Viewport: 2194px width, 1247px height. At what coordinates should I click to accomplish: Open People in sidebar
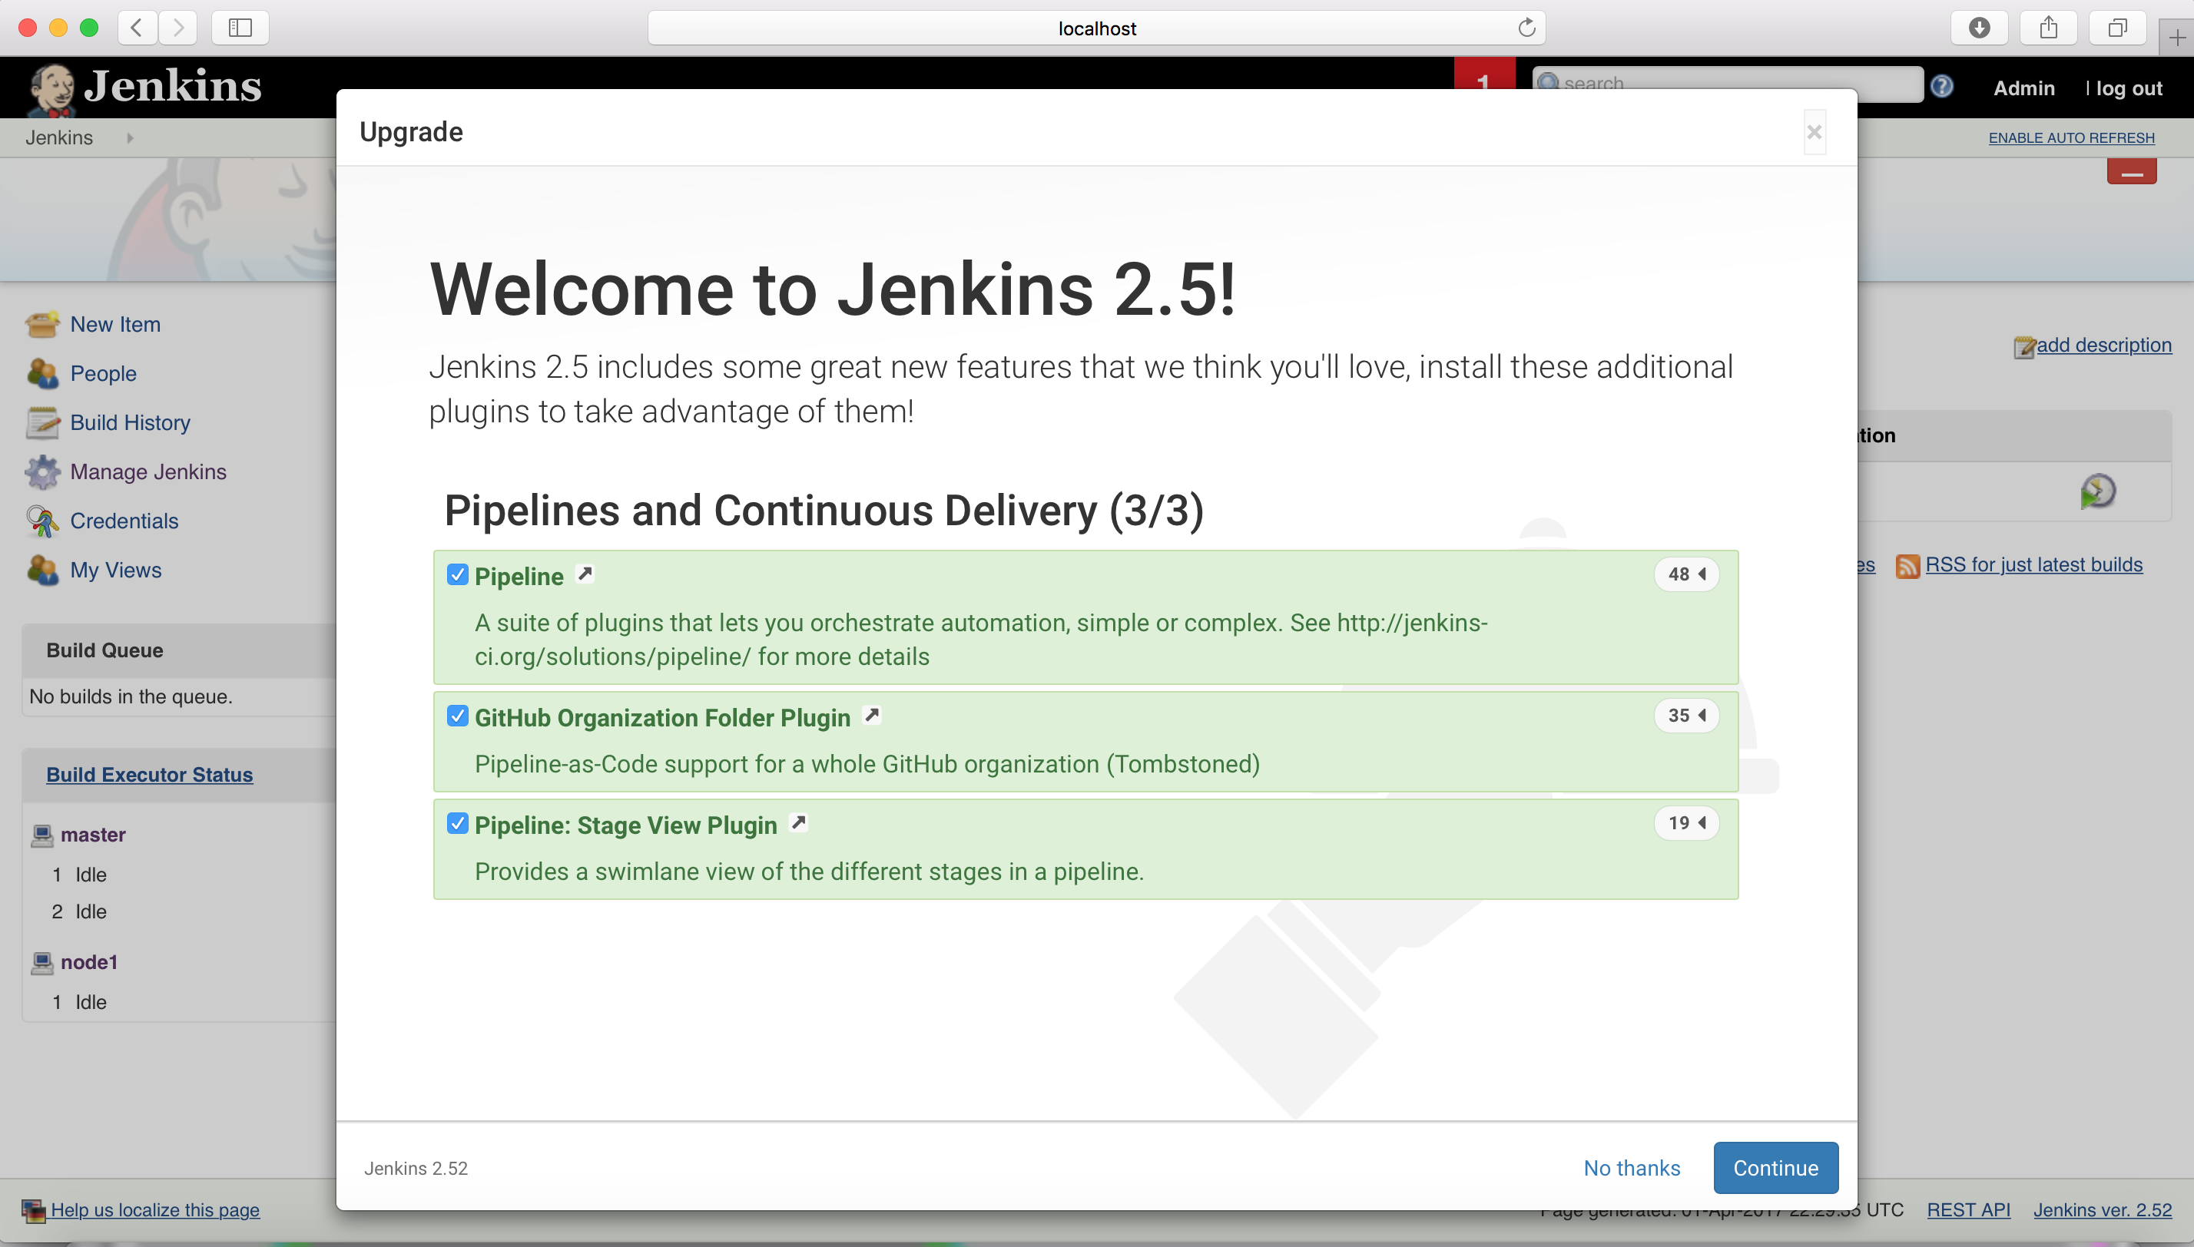(x=103, y=373)
